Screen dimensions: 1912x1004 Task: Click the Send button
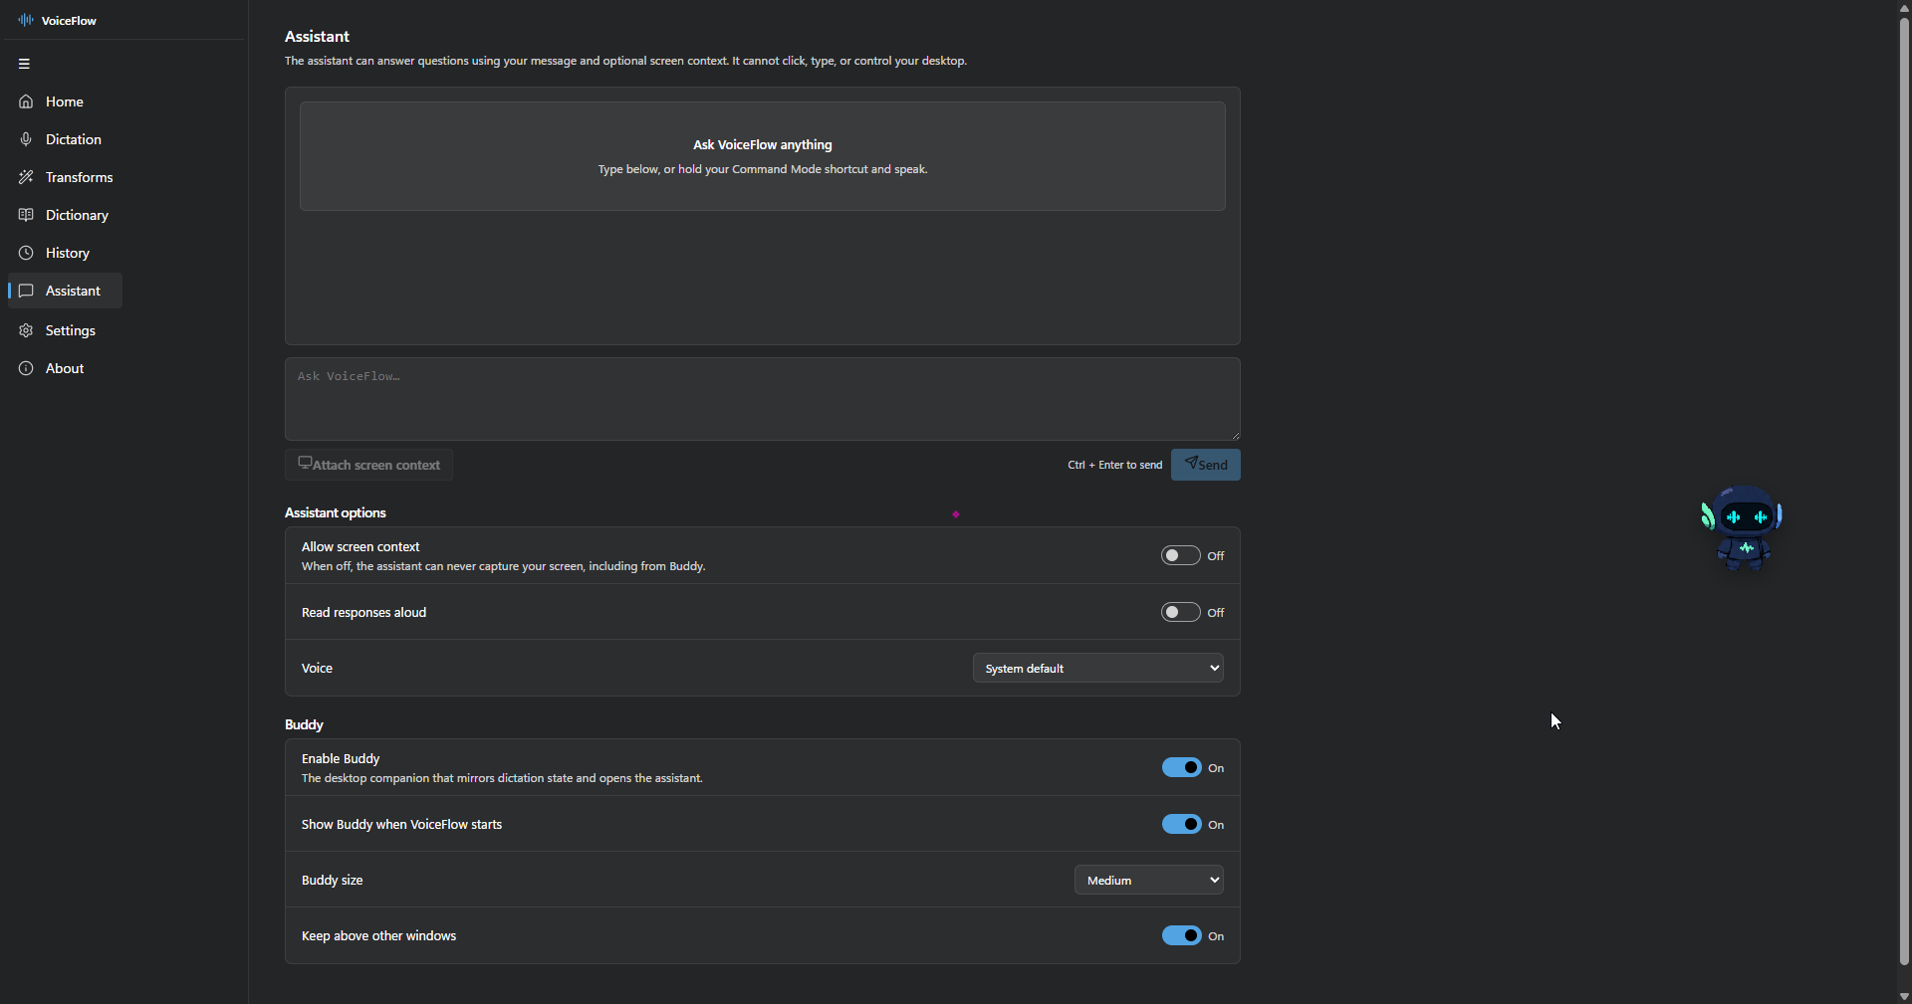1206,465
